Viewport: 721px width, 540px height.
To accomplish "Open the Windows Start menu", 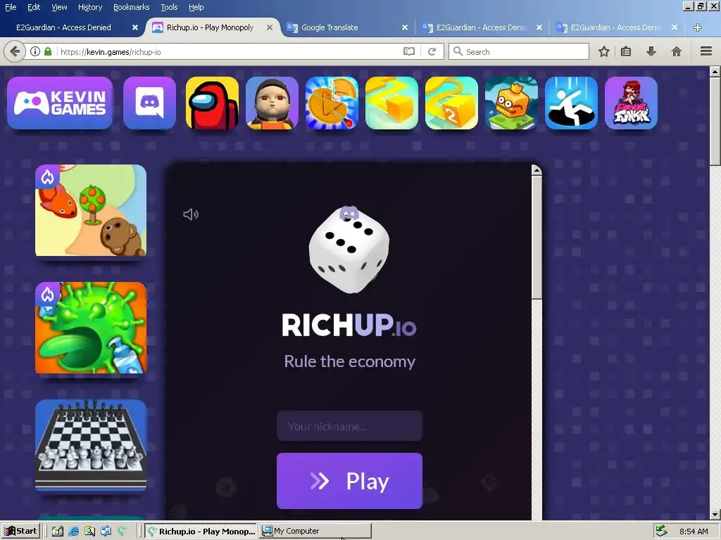I will click(21, 532).
